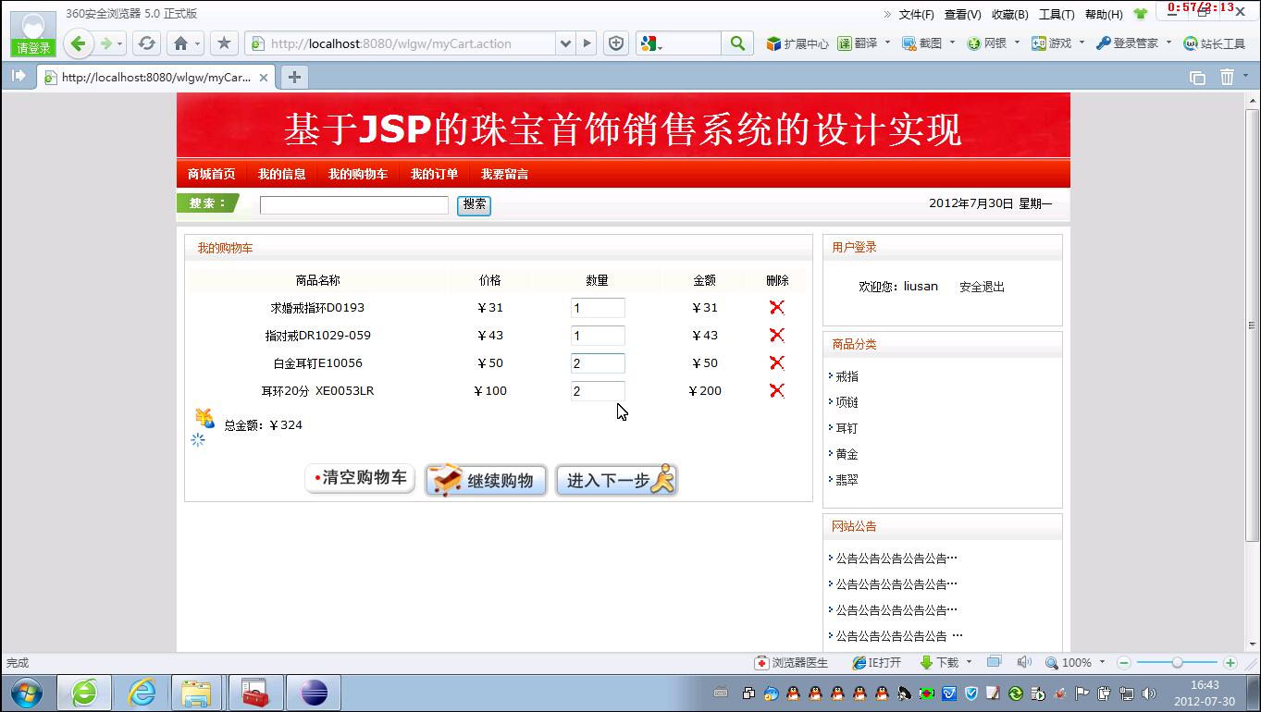Toggle the sidebar arrow icon left of tabs
The height and width of the screenshot is (712, 1261).
[x=19, y=77]
